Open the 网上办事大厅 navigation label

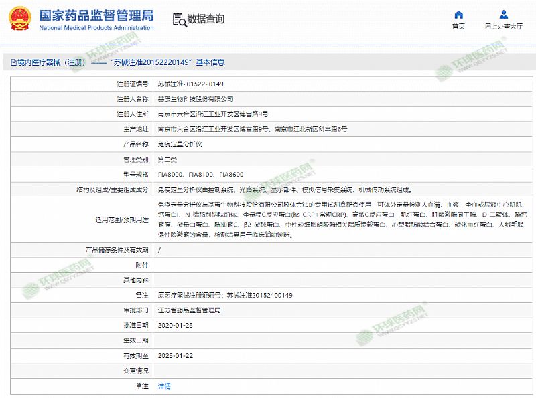pyautogui.click(x=503, y=27)
